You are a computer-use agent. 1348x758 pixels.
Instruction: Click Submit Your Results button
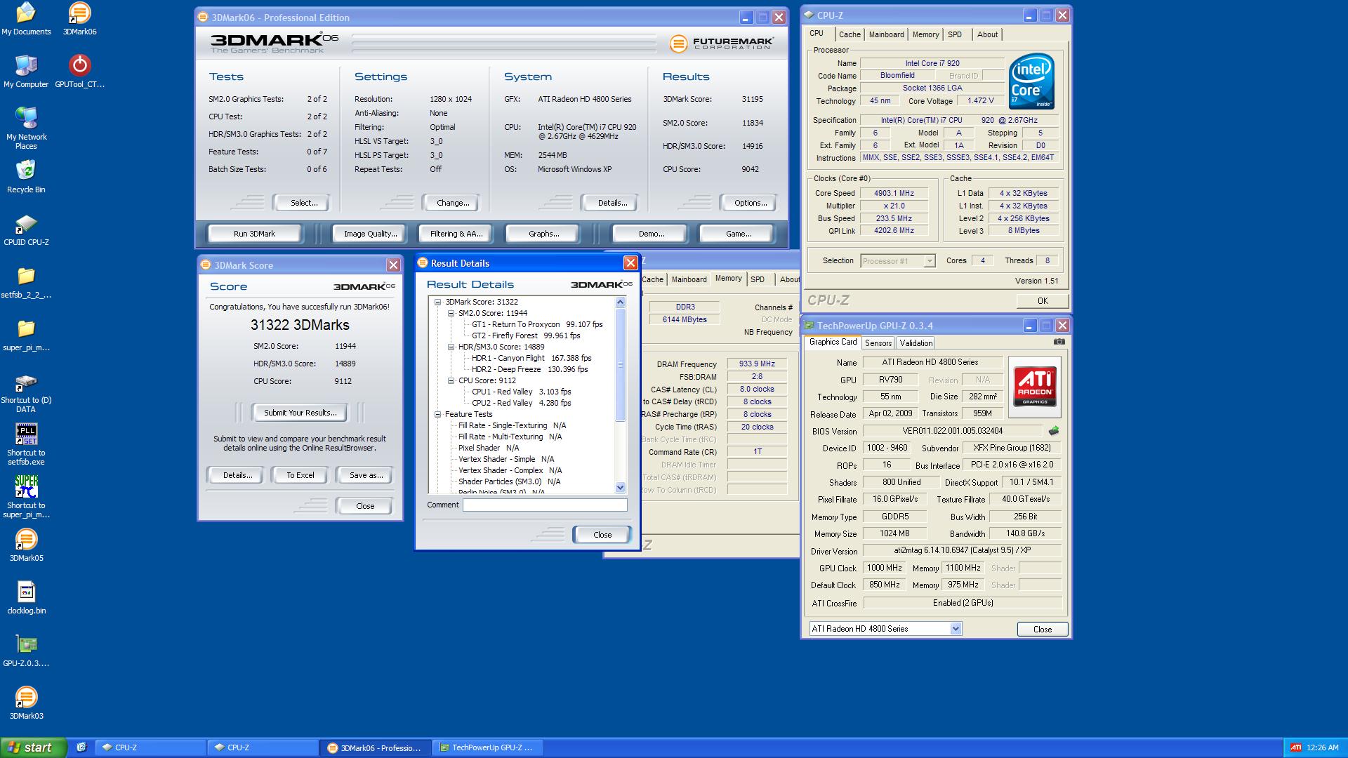300,413
